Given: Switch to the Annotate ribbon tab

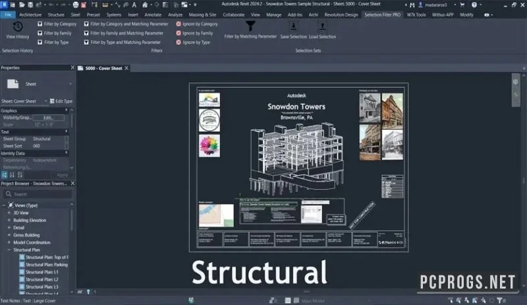Looking at the screenshot, I should click(x=153, y=14).
